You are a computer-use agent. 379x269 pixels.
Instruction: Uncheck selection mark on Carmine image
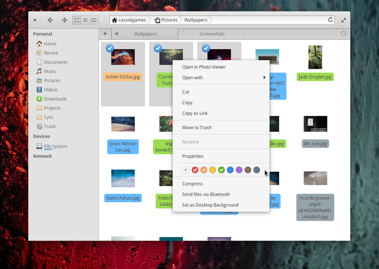click(158, 48)
